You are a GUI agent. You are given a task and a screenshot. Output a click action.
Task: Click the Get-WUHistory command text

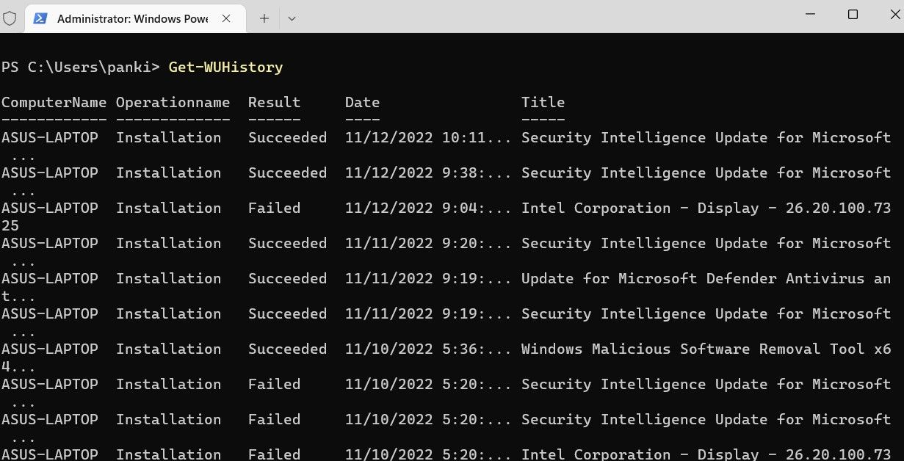point(225,67)
